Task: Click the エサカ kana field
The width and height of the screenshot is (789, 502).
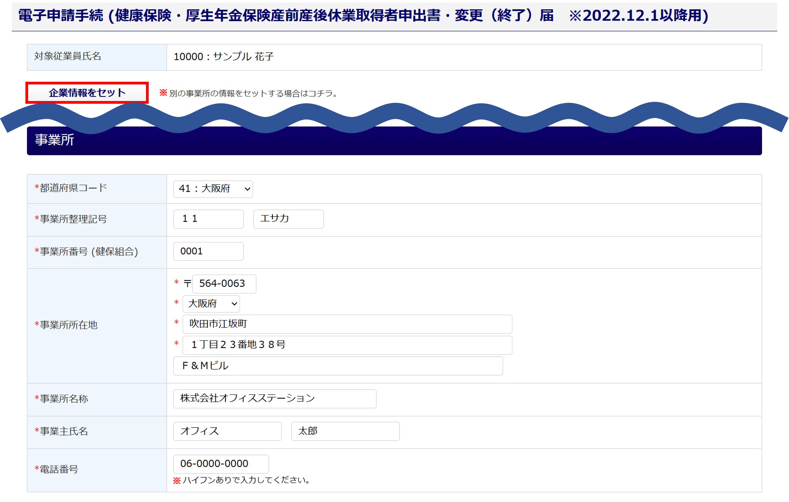Action: click(x=288, y=219)
